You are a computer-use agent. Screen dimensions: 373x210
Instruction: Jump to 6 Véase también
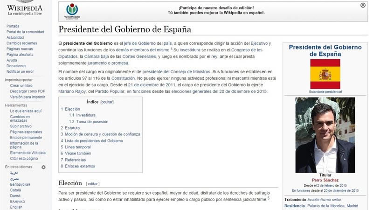point(76,154)
